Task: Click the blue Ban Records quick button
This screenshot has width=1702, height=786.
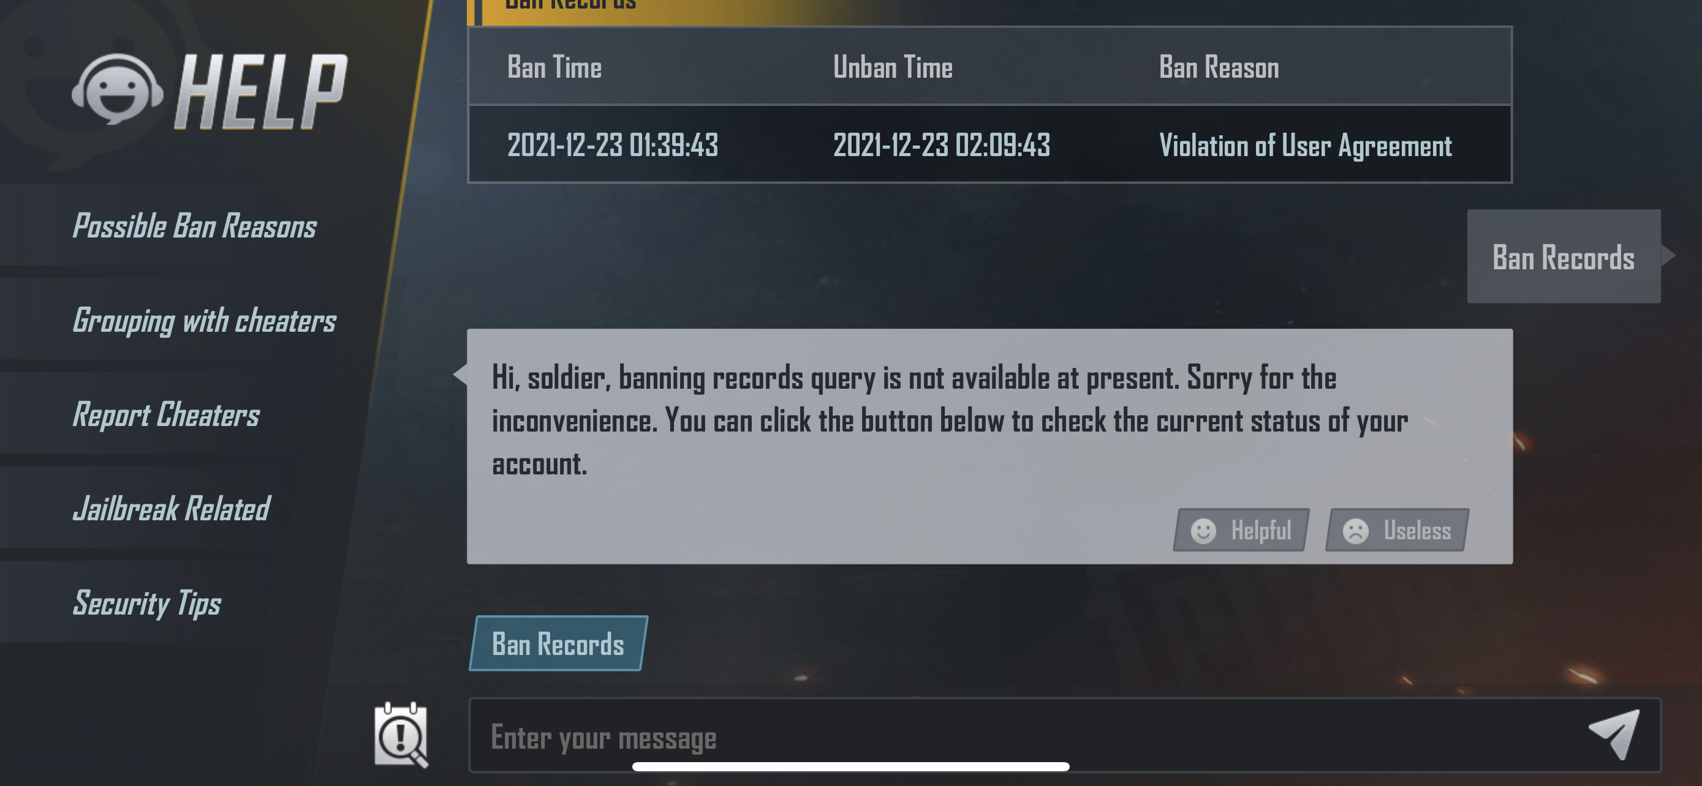Action: 558,644
